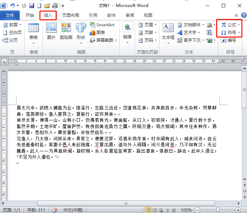Image resolution: width=247 pixels, height=213 pixels.
Task: Open the 引用 References tab
Action: (x=93, y=15)
